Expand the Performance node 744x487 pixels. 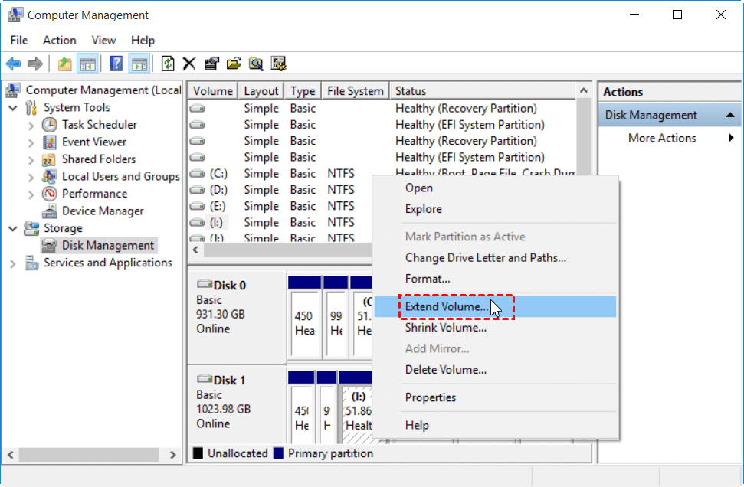click(x=31, y=194)
